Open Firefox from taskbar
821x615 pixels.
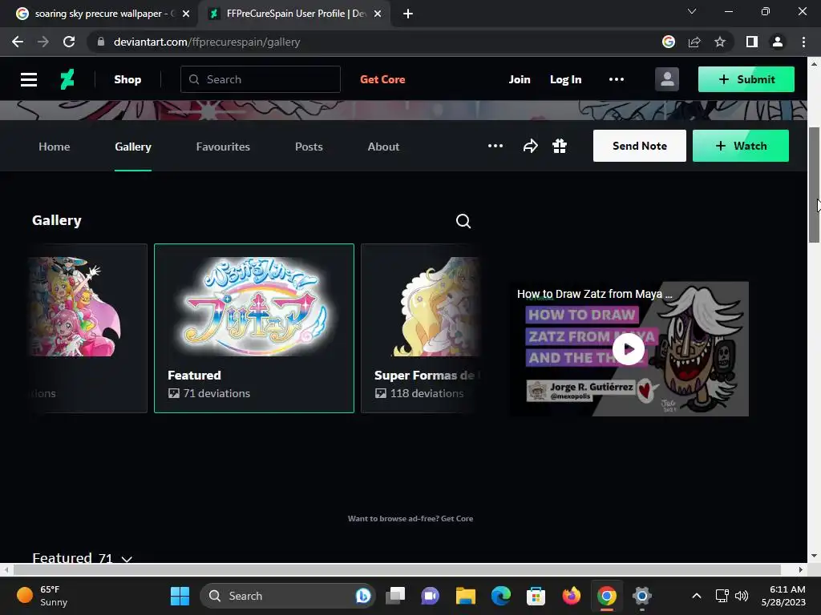click(x=571, y=596)
